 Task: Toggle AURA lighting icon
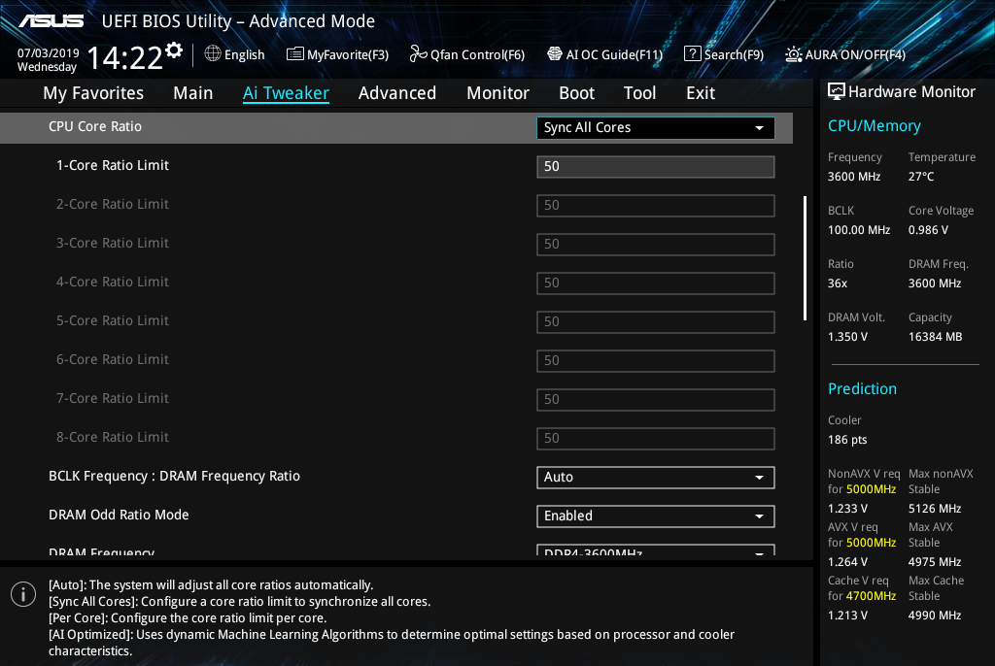click(793, 54)
